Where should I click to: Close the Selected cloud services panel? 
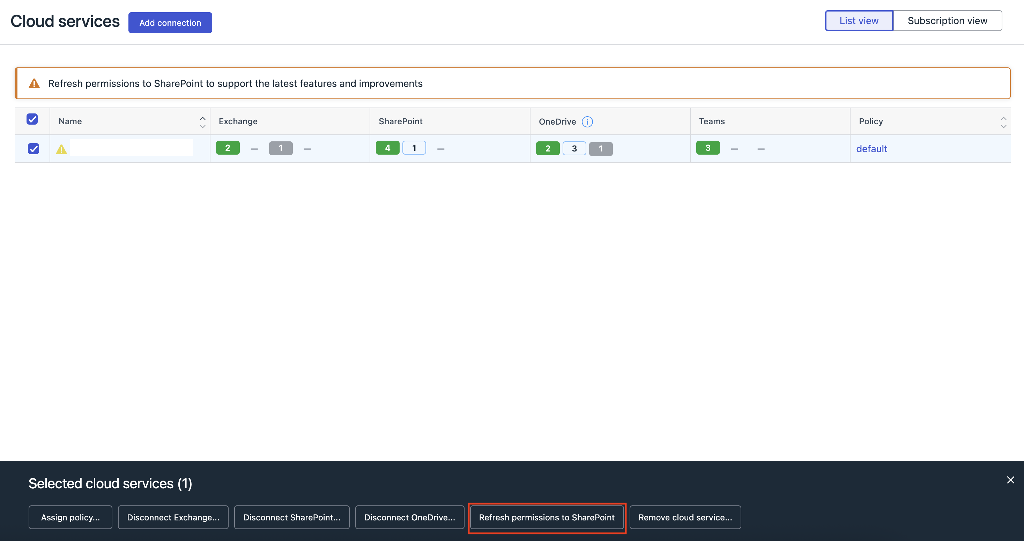(1010, 480)
